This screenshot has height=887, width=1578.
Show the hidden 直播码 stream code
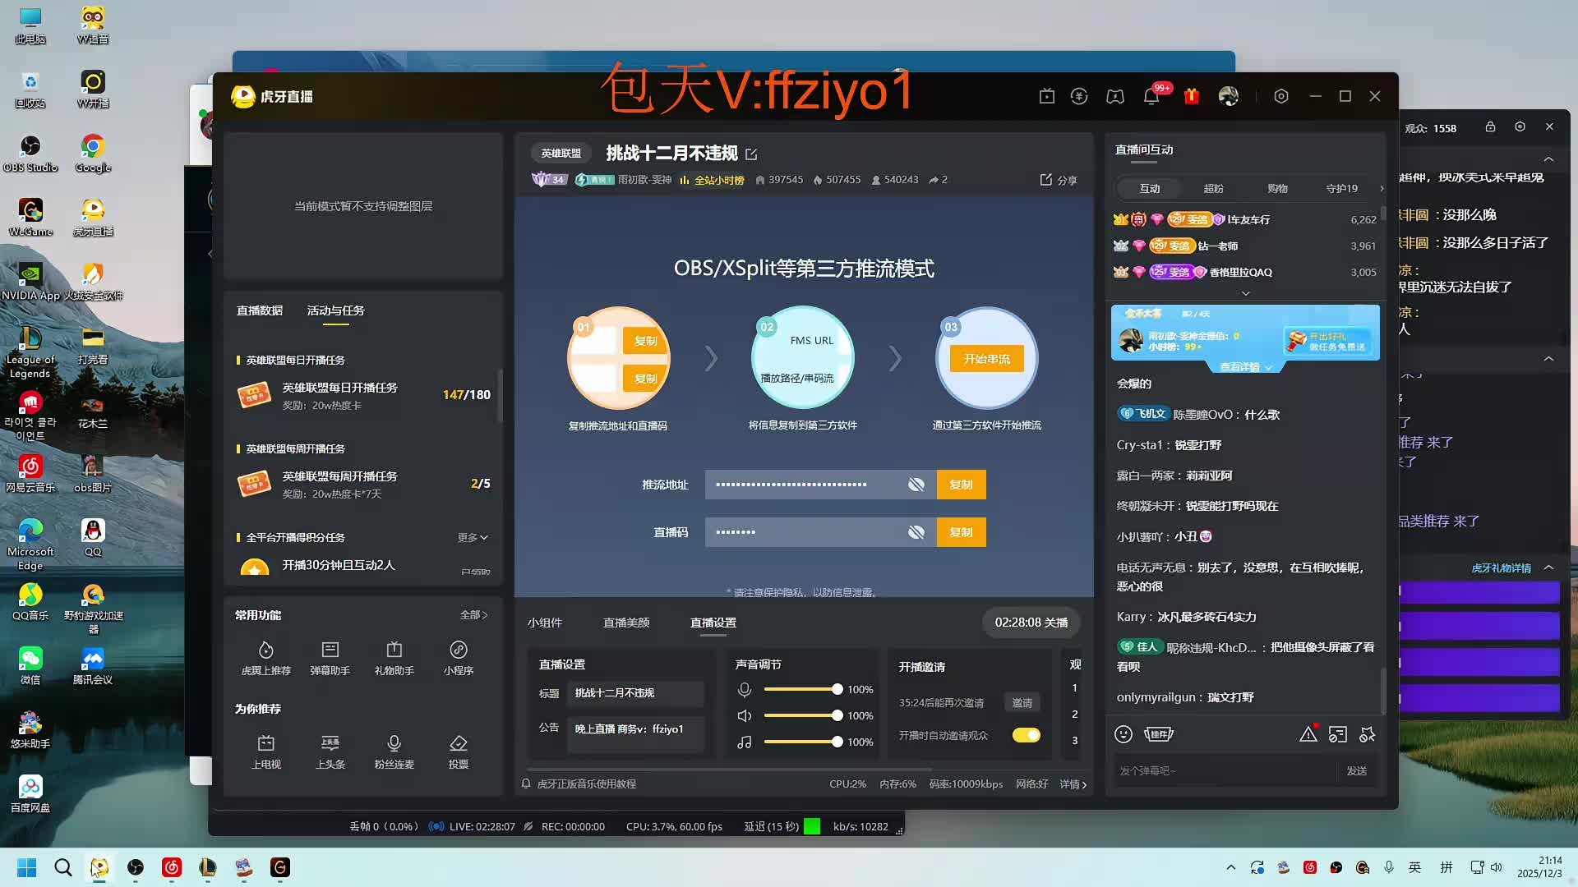pyautogui.click(x=915, y=531)
